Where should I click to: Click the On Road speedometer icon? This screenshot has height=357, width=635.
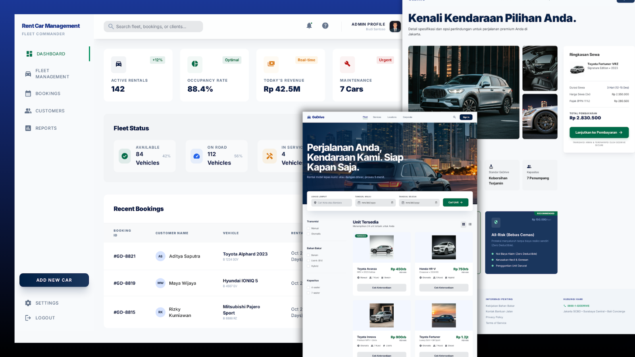click(196, 156)
